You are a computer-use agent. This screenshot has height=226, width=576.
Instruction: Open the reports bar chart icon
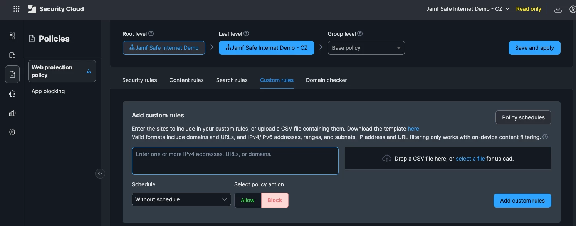pyautogui.click(x=12, y=113)
